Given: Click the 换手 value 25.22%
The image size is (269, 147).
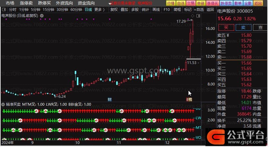Looking at the screenshot, I should 244,120.
